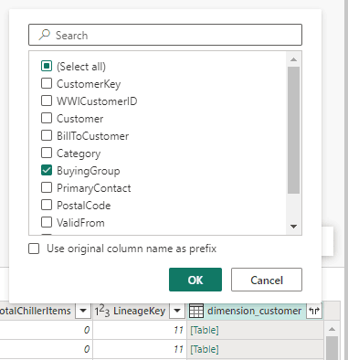This screenshot has width=348, height=360.
Task: Click the first row [Table] cell
Action: coord(255,330)
